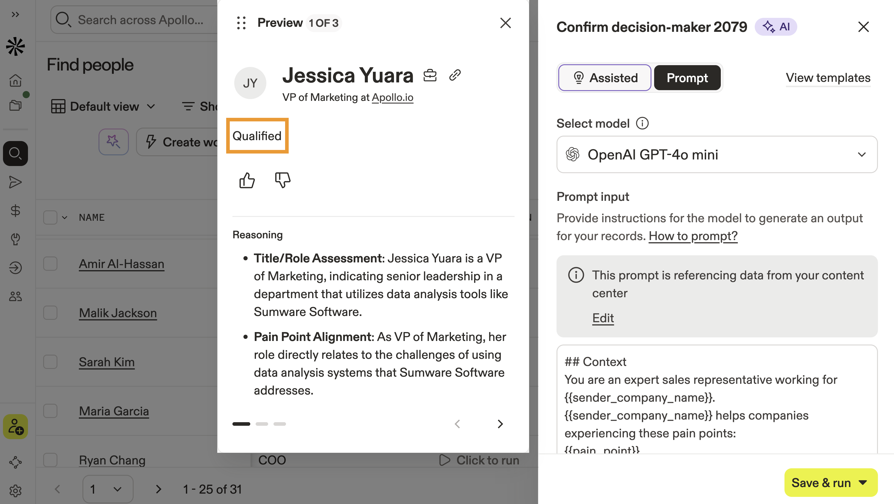Click the briefcase icon next to Jessica Yuara
894x504 pixels.
coord(430,75)
